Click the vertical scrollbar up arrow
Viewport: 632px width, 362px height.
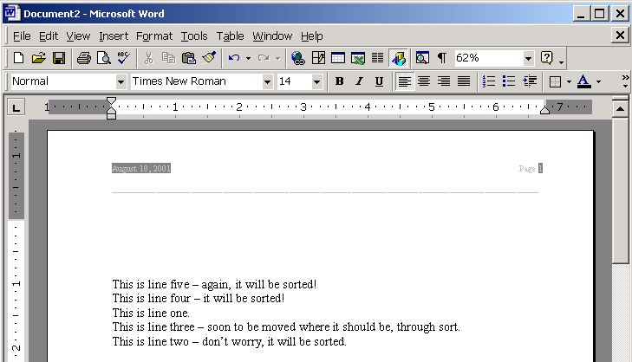coord(620,108)
